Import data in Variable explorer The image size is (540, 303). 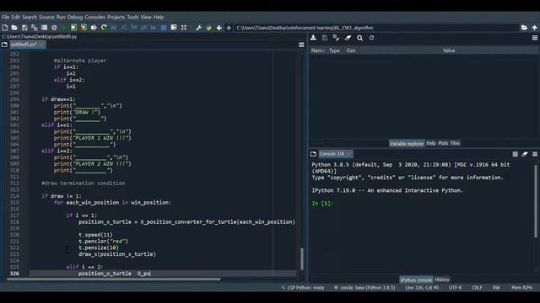click(313, 38)
